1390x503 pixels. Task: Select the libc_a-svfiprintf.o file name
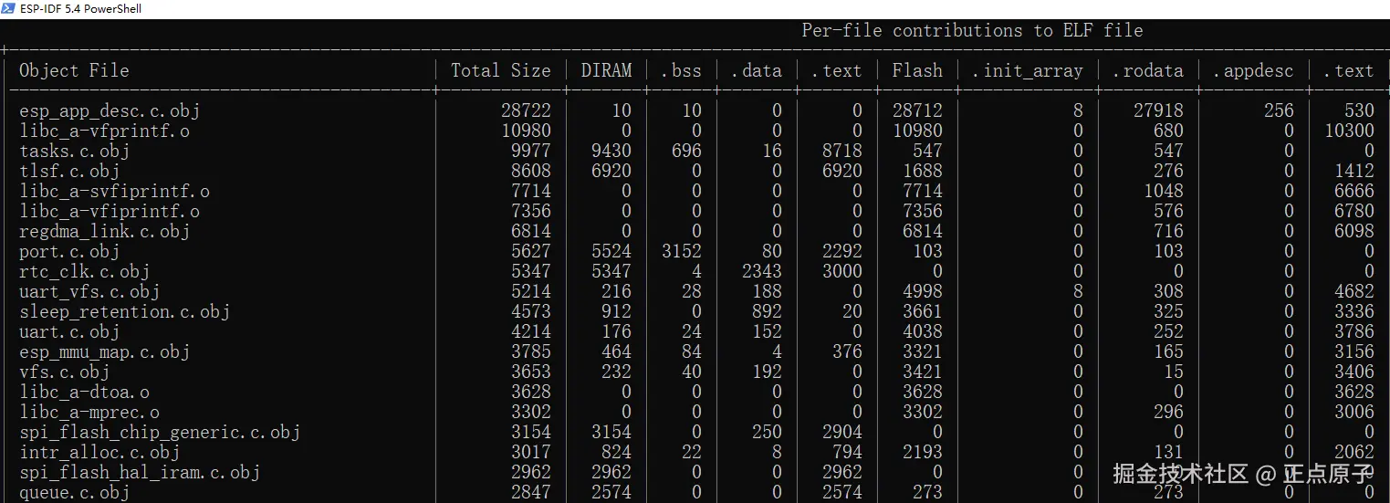[115, 191]
